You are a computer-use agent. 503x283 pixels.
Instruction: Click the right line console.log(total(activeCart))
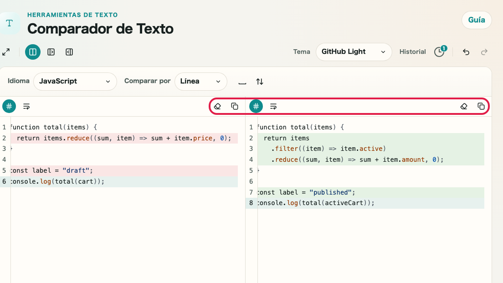(371, 203)
